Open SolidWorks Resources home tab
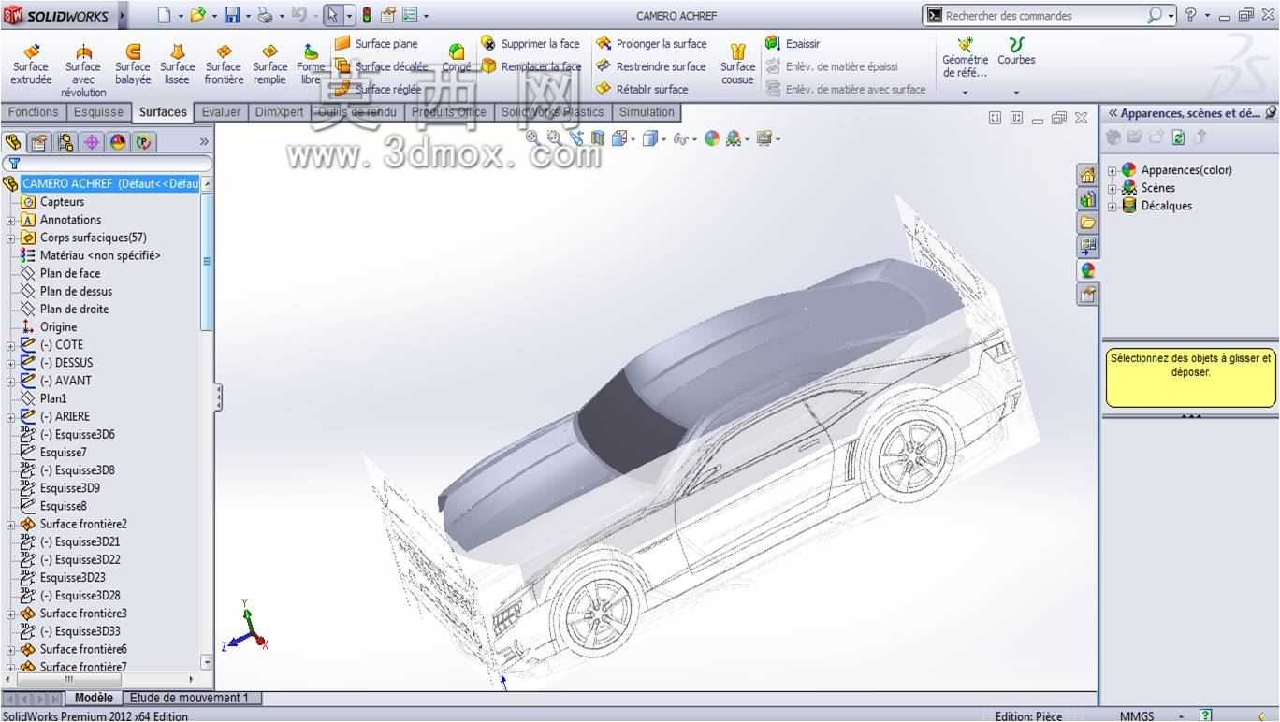This screenshot has width=1280, height=722. pyautogui.click(x=1087, y=175)
